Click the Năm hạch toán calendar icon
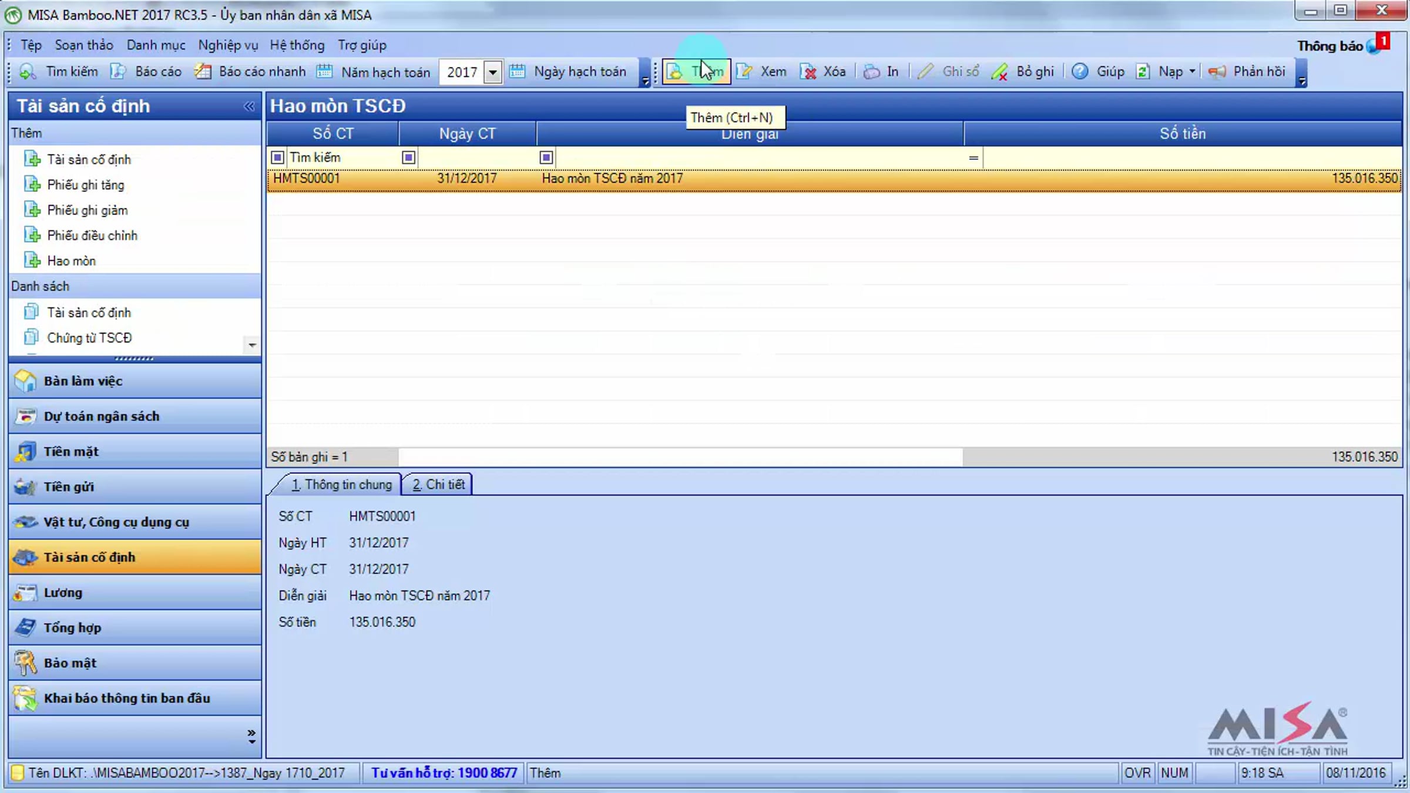Viewport: 1410px width, 793px height. pos(324,72)
